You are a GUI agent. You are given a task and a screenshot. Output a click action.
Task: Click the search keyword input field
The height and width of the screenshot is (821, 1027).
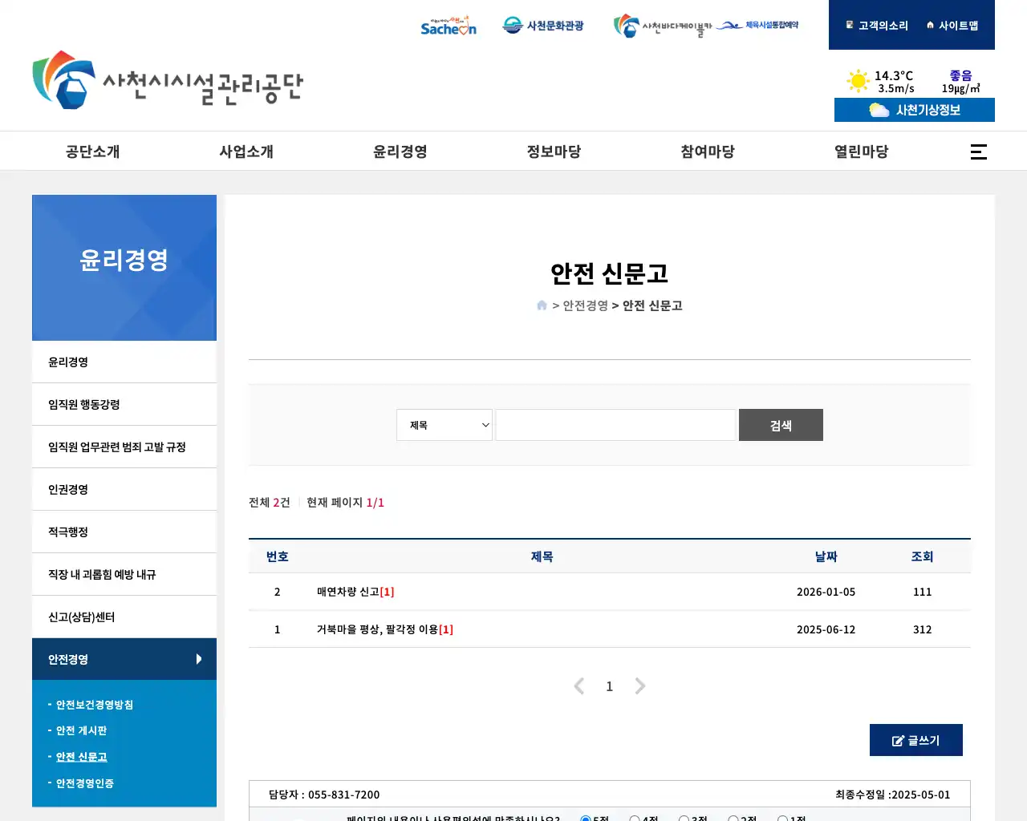tap(615, 425)
